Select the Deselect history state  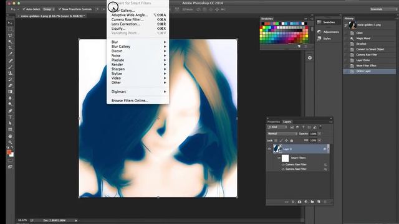click(x=370, y=44)
